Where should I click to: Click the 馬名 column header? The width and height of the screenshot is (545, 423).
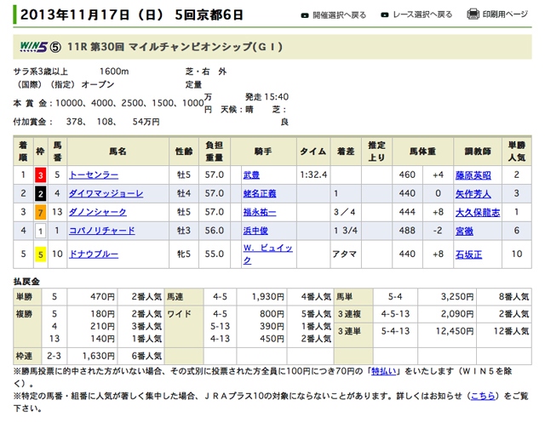pos(118,151)
